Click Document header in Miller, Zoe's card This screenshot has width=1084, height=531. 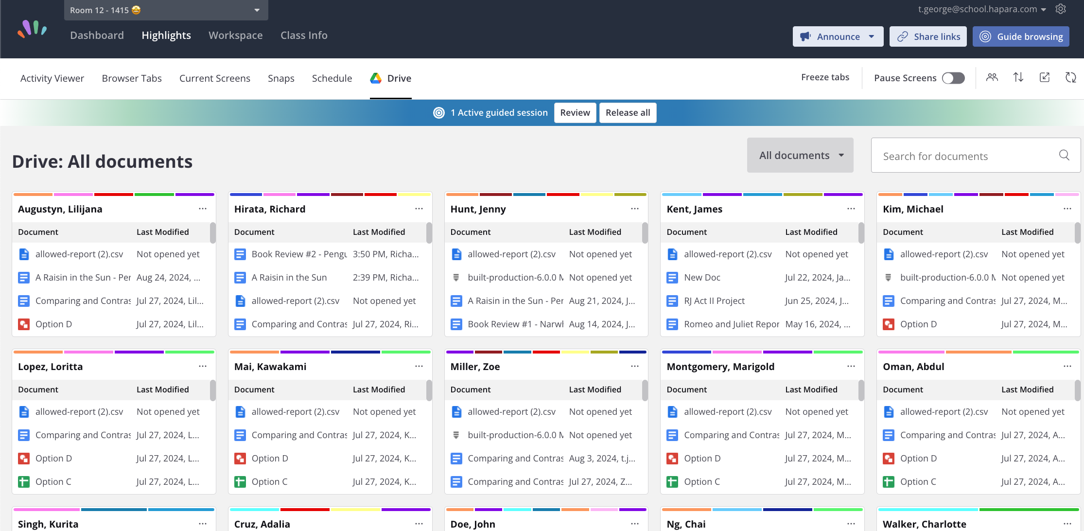click(470, 390)
